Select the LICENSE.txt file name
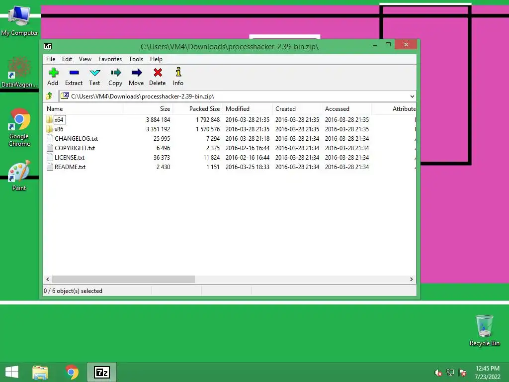This screenshot has height=382, width=509. 70,157
